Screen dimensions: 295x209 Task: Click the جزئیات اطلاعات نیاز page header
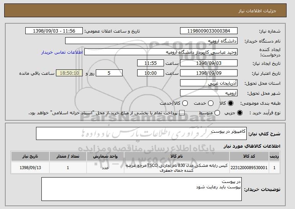click(x=257, y=11)
